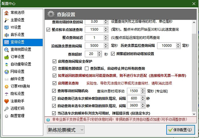Click the wand icon beside 主题设置

pos(7,20)
